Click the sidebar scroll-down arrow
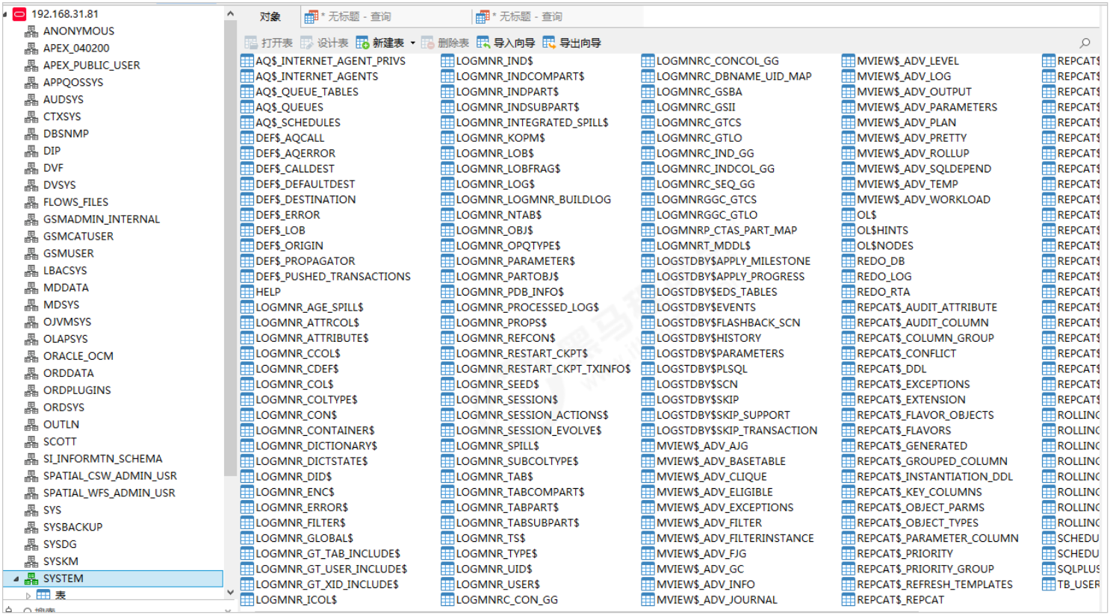The height and width of the screenshot is (615, 1110). pyautogui.click(x=230, y=593)
